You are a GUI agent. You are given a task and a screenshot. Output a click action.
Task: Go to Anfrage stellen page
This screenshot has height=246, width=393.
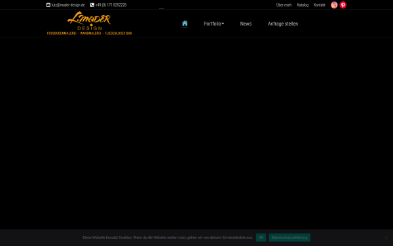point(283,24)
